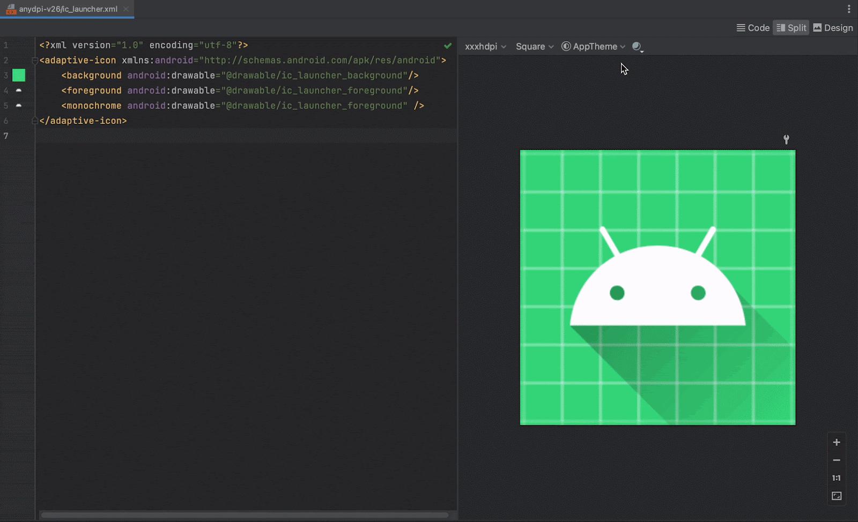This screenshot has width=858, height=522.
Task: Click the drawable gutter icon on line 4
Action: click(x=19, y=91)
